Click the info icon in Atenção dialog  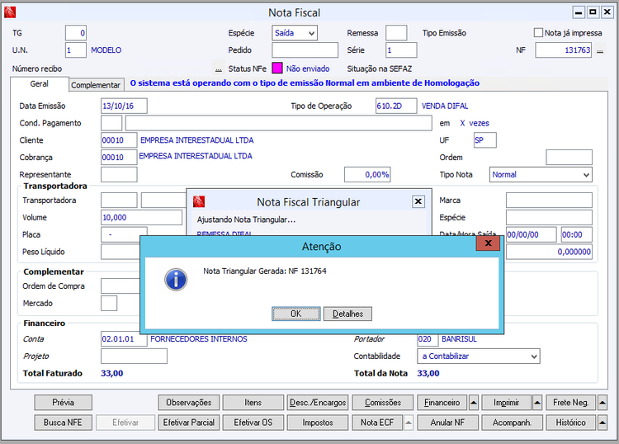(x=175, y=278)
